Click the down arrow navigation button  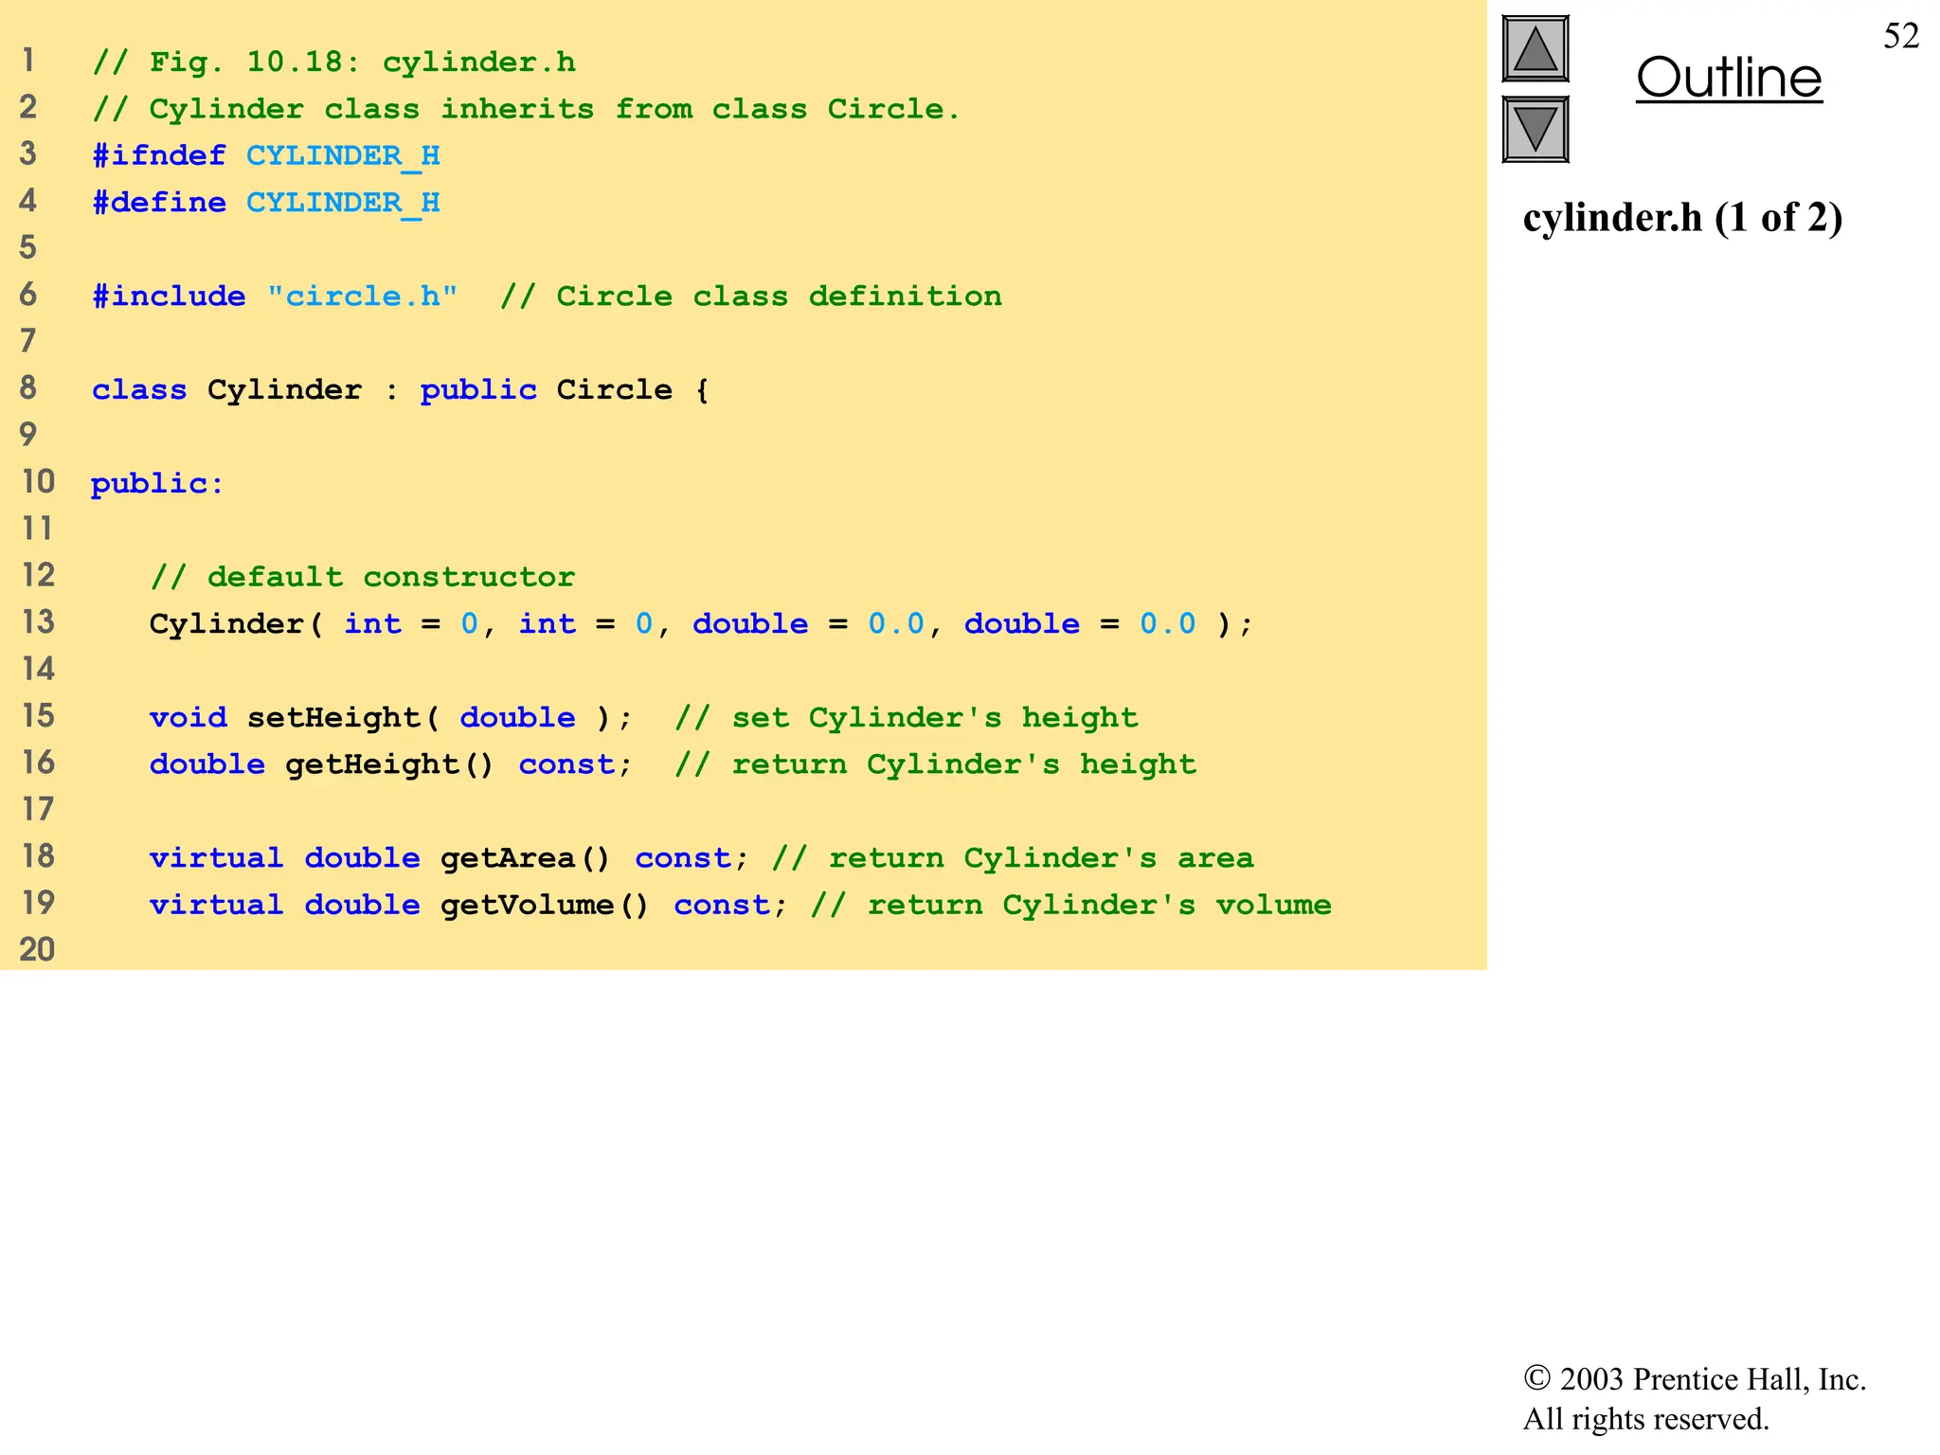[x=1535, y=129]
